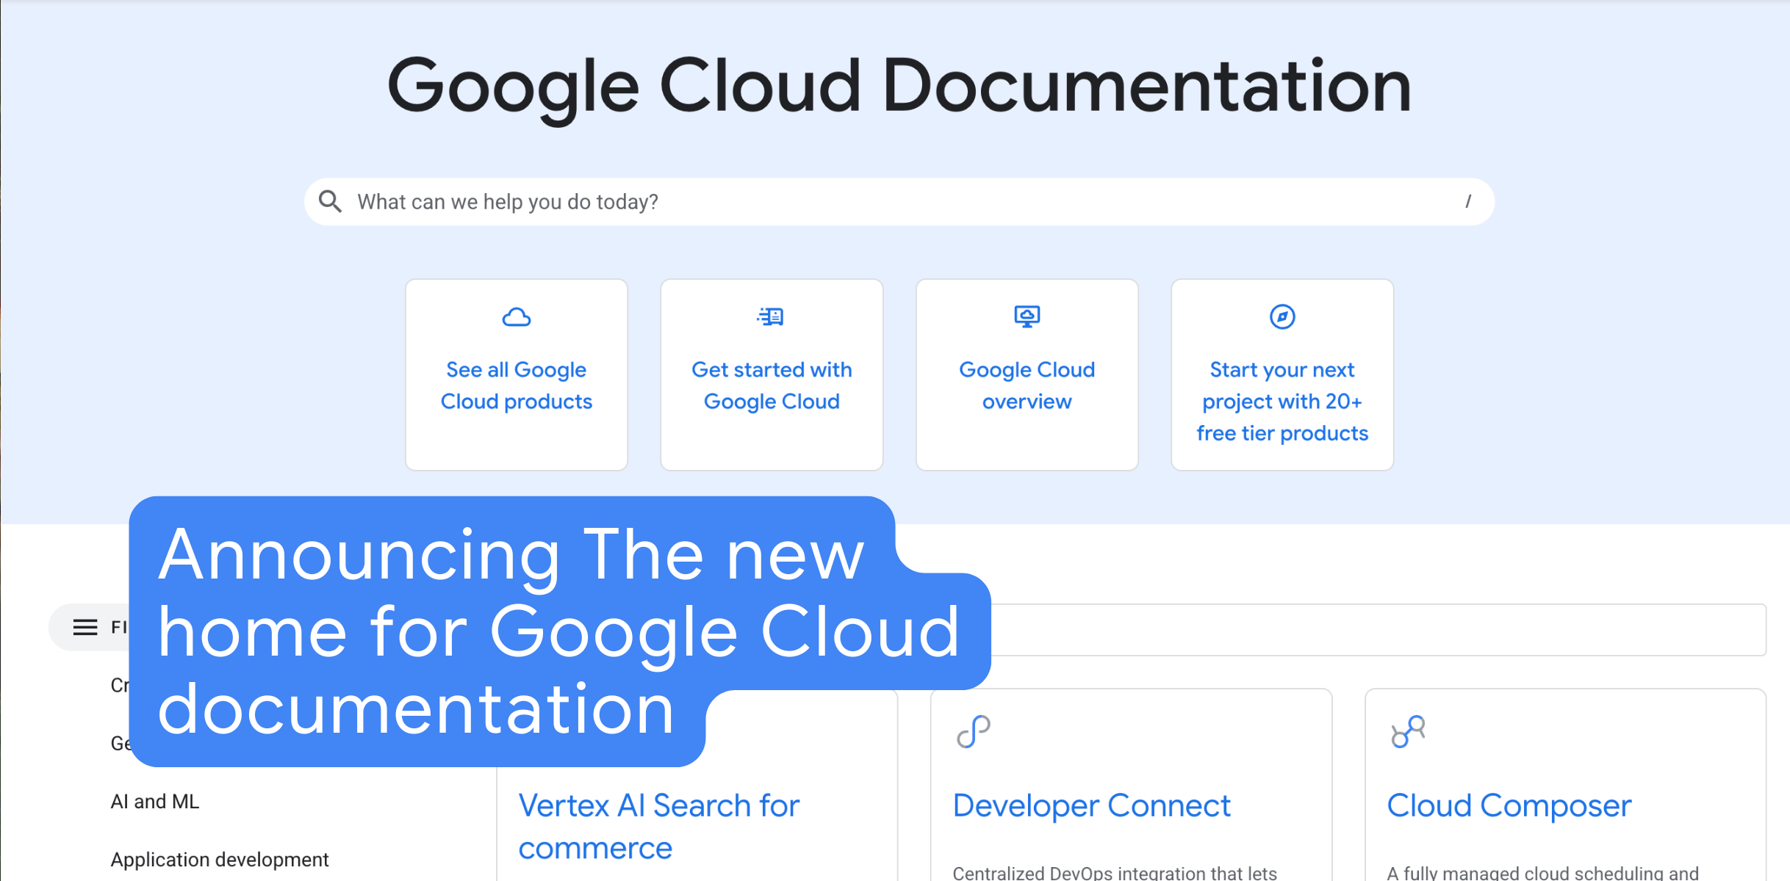Click Get started with Google Cloud card
Viewport: 1790px width, 881px height.
point(771,374)
